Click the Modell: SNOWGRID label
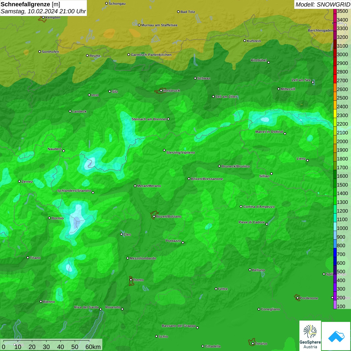The image size is (351, 351). [323, 5]
